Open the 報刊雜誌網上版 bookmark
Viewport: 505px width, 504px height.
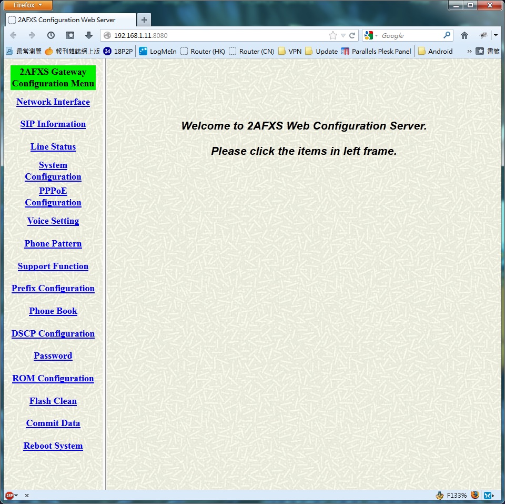(73, 51)
